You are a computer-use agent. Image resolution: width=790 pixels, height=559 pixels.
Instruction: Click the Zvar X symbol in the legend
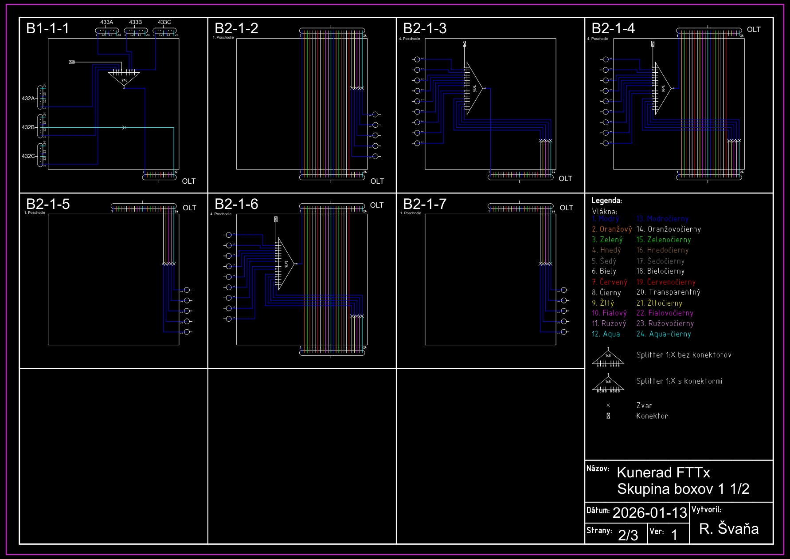point(608,405)
